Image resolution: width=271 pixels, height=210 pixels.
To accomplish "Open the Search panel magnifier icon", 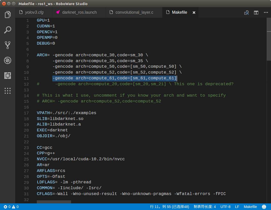I will tap(8, 30).
